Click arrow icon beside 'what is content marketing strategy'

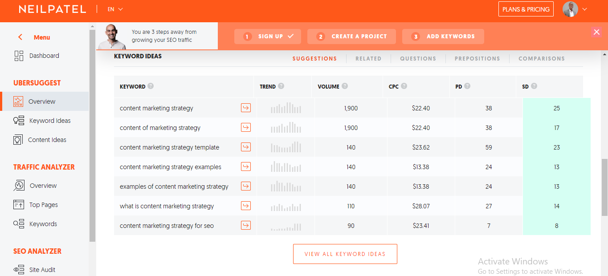246,206
